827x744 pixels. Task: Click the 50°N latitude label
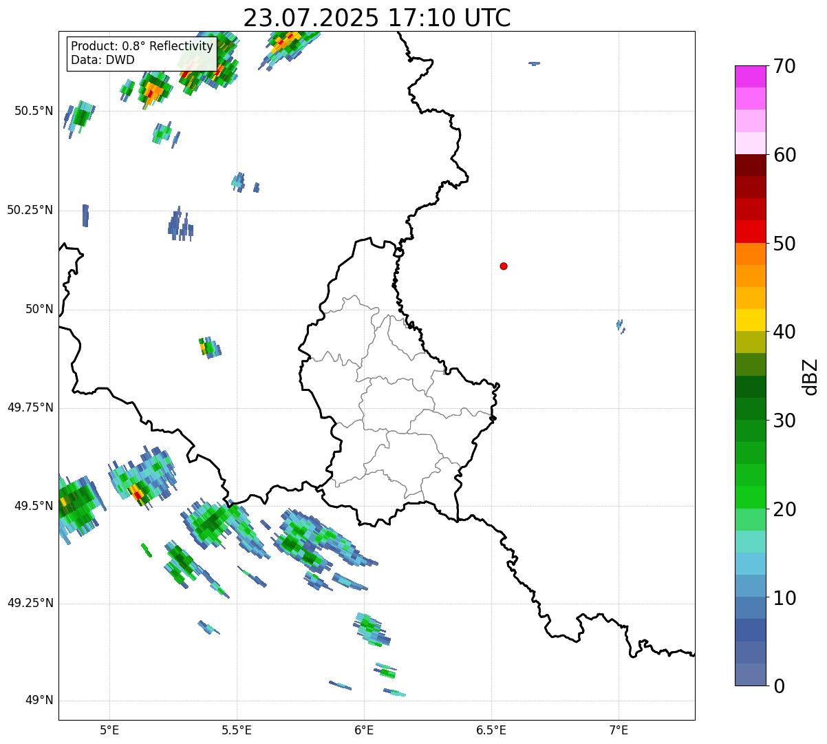(39, 310)
